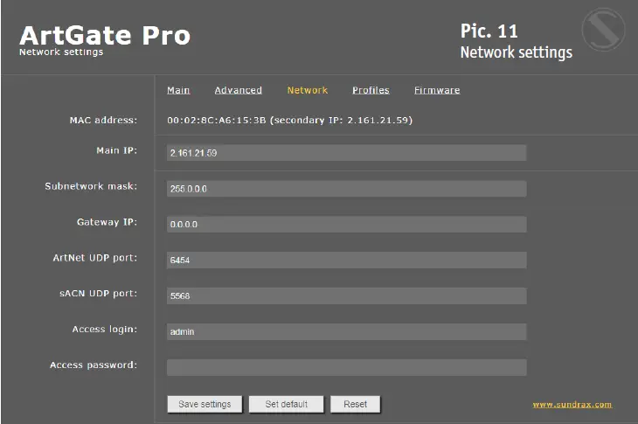Open the www.sundrax.com link

click(x=572, y=405)
